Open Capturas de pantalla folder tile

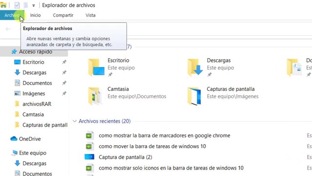pos(223,96)
